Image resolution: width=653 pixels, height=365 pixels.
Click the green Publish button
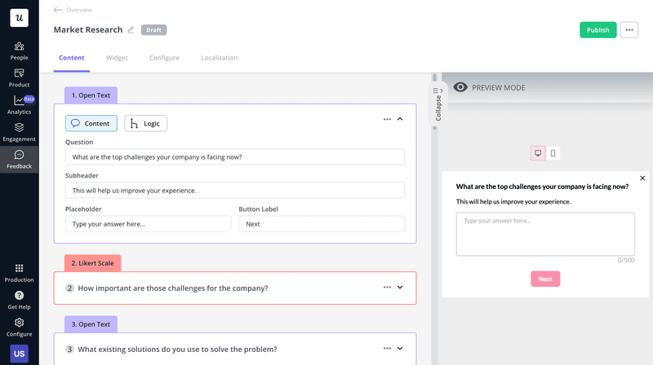[597, 30]
